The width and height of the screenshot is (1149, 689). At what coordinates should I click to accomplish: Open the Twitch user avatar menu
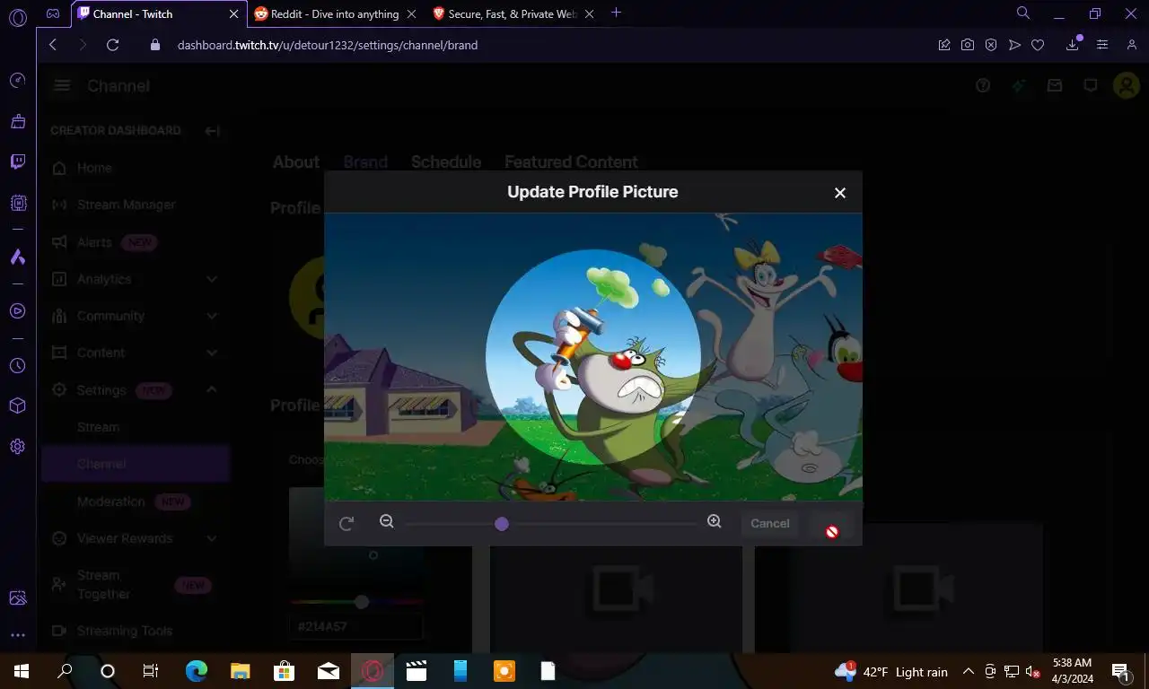coord(1126,86)
